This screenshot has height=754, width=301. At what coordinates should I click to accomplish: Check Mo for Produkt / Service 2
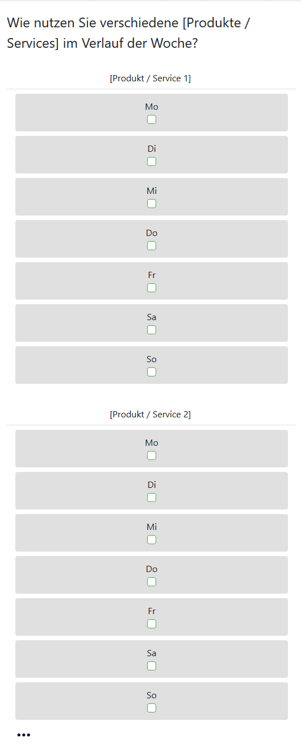pyautogui.click(x=152, y=455)
